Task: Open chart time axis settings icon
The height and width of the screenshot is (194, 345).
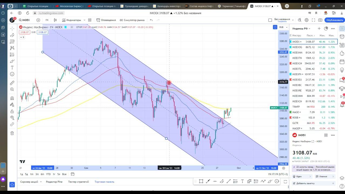Action: (284, 168)
